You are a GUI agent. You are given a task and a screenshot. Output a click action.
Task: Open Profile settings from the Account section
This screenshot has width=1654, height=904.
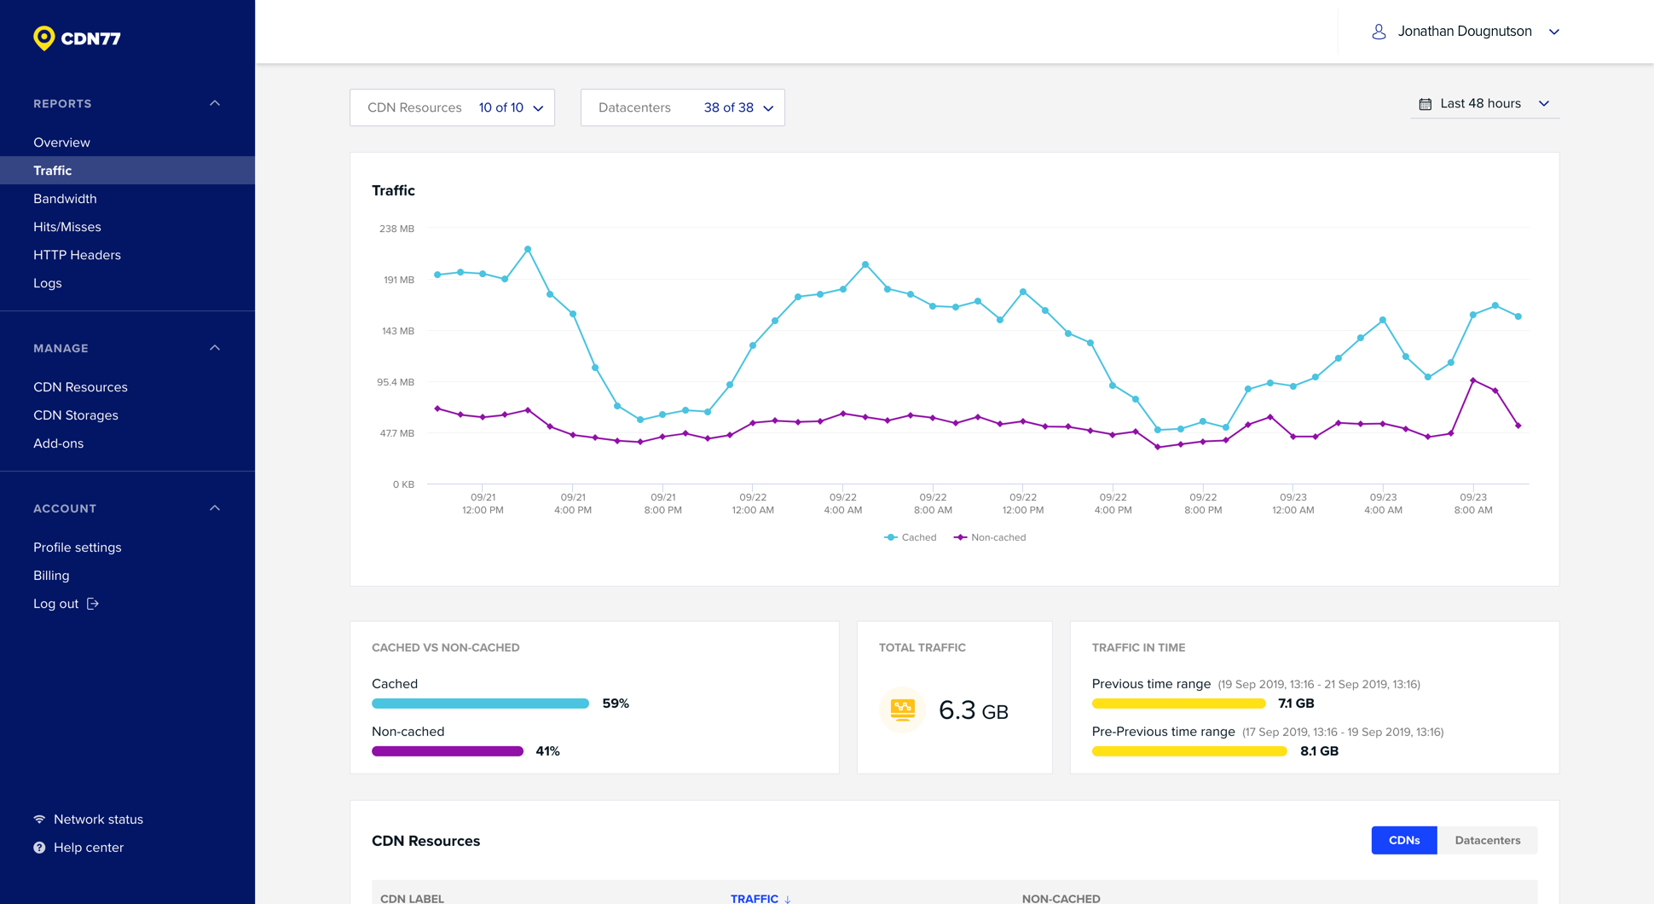click(78, 547)
